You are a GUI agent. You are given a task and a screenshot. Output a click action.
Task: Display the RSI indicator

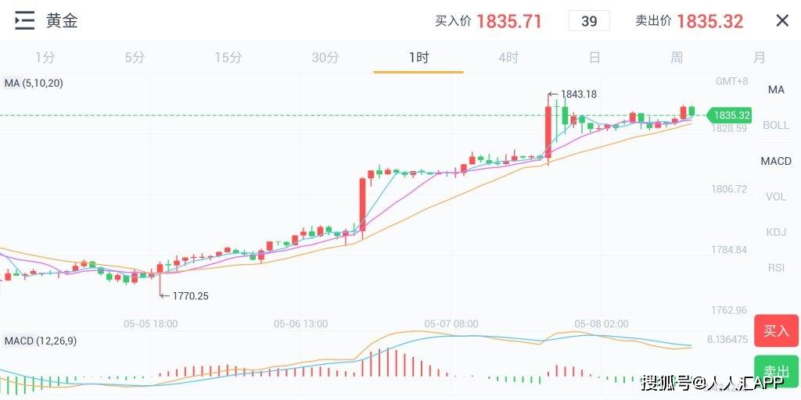[776, 268]
